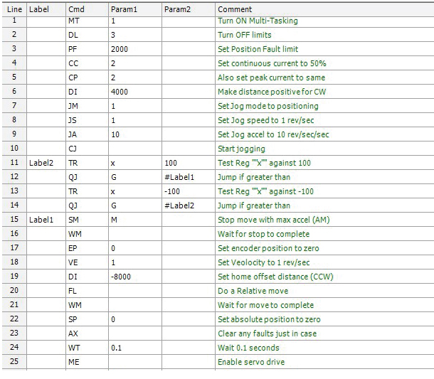The image size is (434, 379).
Task: Click the Cmd column header
Action: [x=88, y=9]
